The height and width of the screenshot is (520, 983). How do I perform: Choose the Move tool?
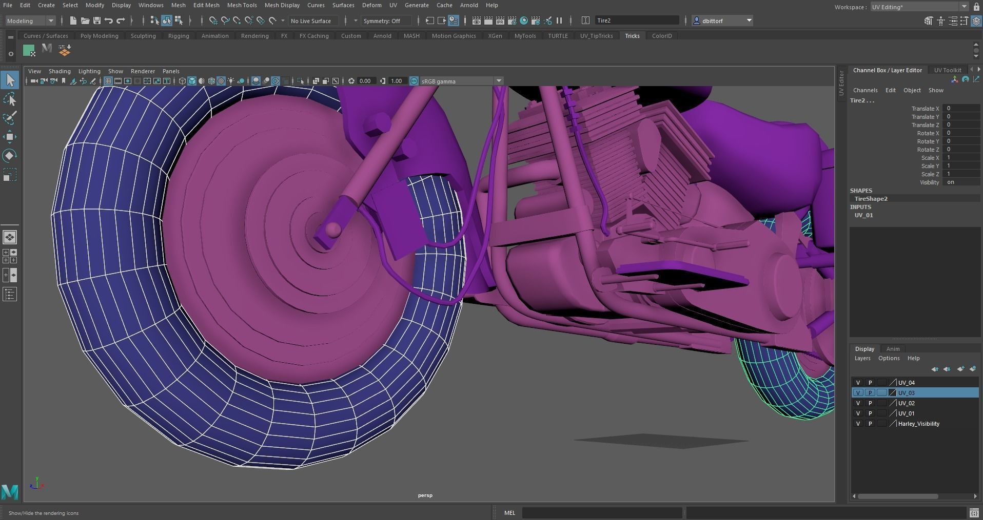coord(10,137)
